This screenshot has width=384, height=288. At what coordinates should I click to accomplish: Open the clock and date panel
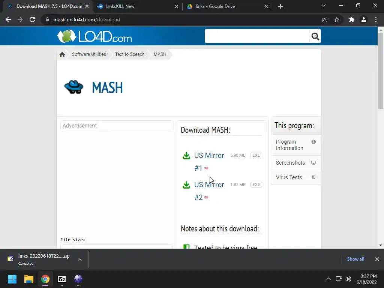tap(366, 279)
